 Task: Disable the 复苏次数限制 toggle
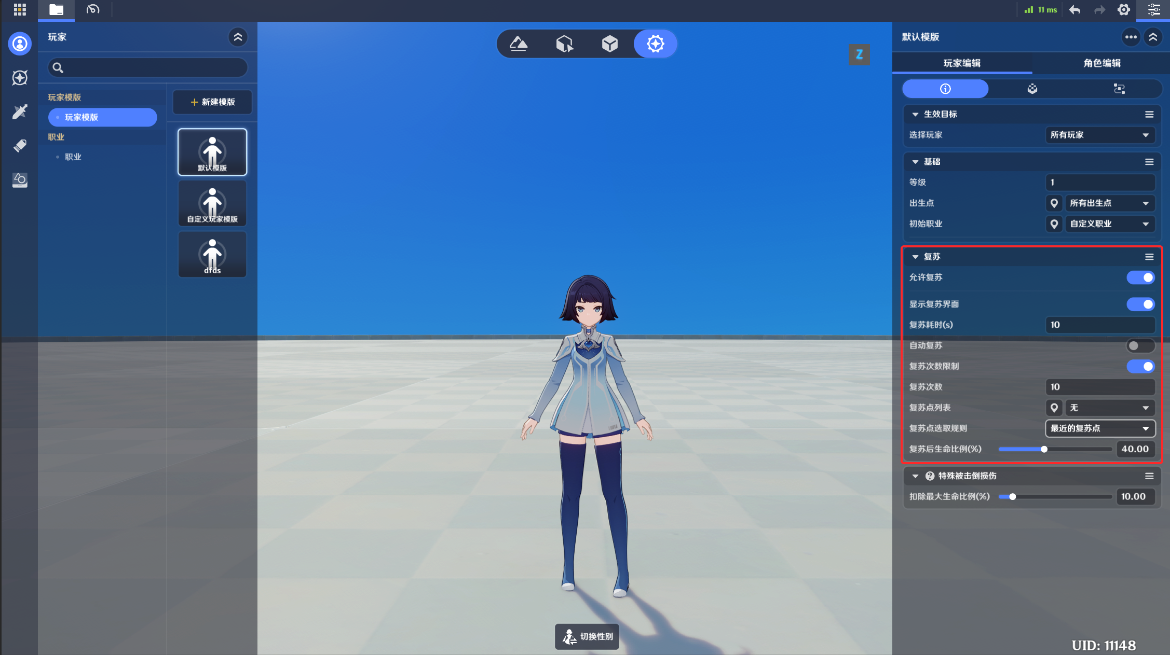point(1140,367)
